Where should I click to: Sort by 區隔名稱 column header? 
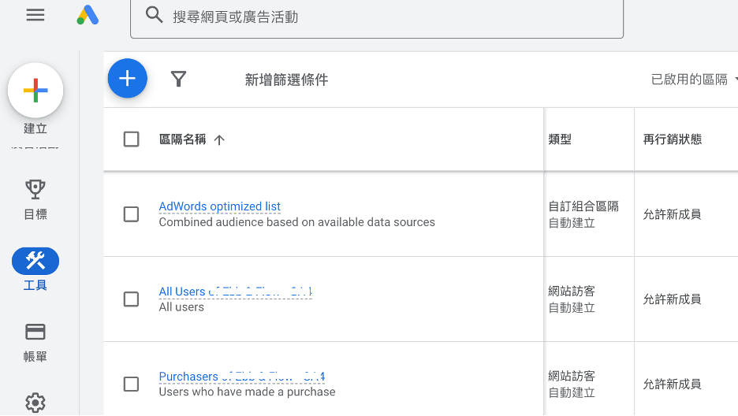[x=183, y=139]
